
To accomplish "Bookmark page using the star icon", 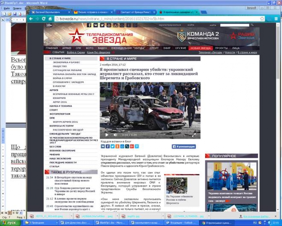I will (x=262, y=19).
